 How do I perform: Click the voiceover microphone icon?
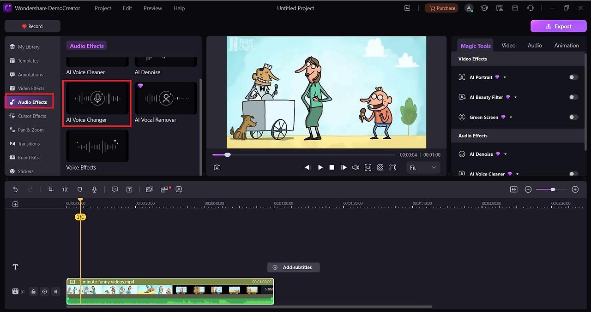[x=94, y=189]
